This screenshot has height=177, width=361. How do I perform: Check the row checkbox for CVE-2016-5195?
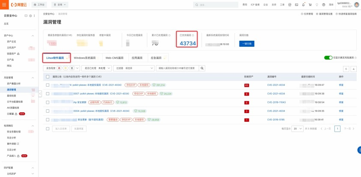coord(48,120)
